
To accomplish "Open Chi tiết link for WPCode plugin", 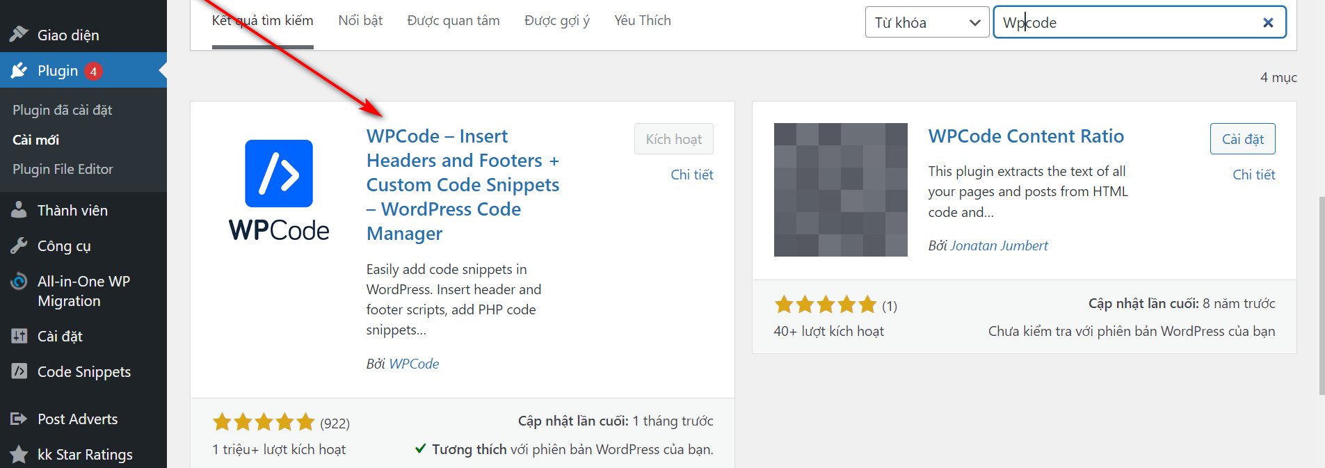I will tap(692, 175).
